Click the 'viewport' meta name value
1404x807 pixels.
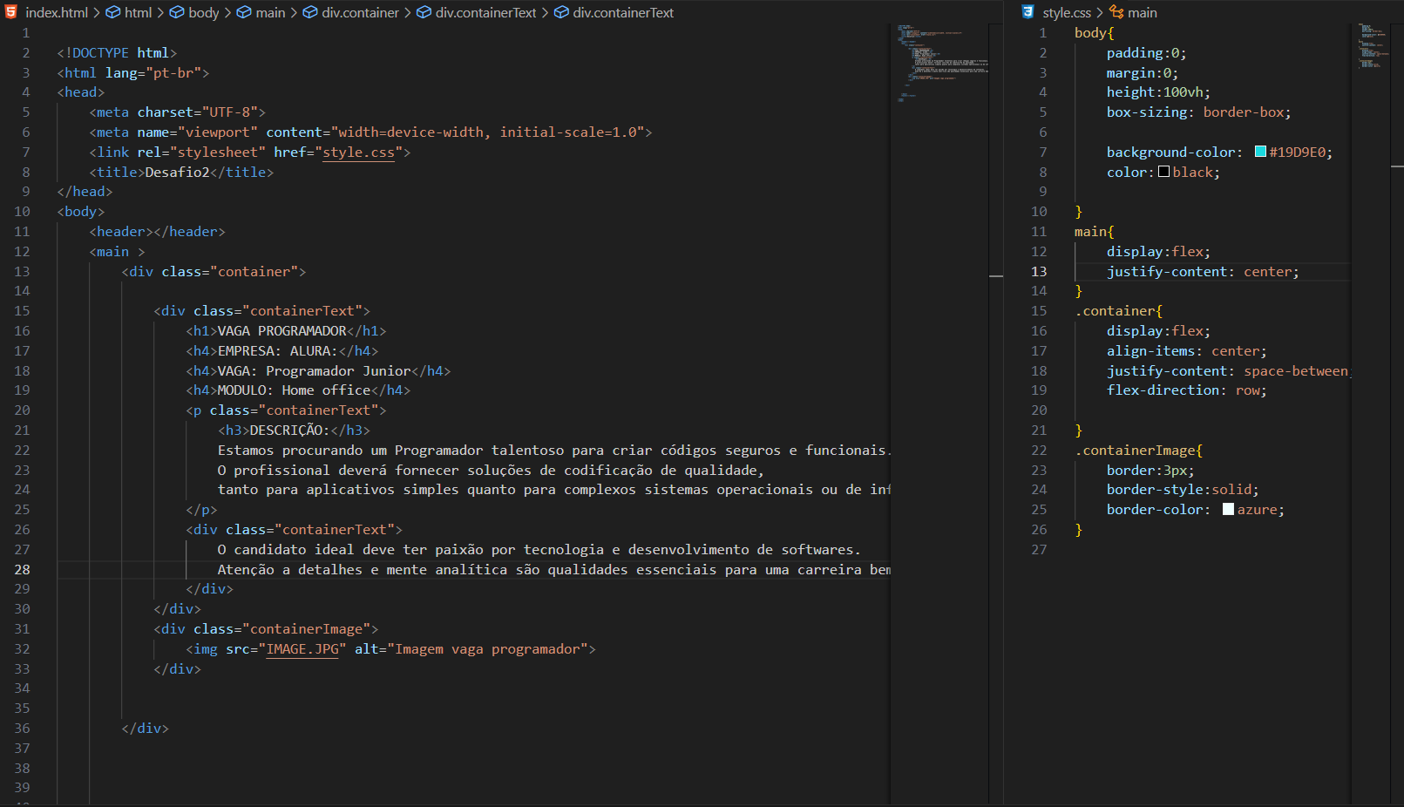(x=217, y=132)
